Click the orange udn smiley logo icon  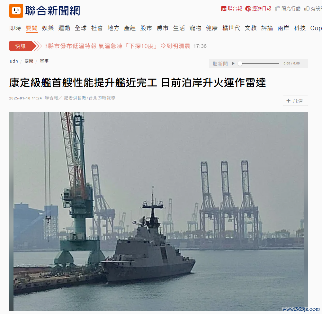pos(16,11)
